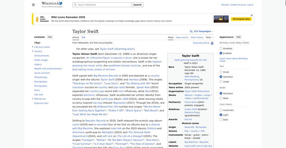Screen dimensions: 286x148
Task: Open the main menu hamburger icon
Action: click(33, 5)
